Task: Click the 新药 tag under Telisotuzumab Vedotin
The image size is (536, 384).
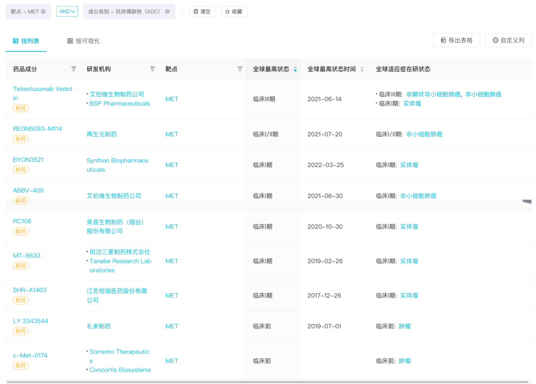Action: click(20, 108)
